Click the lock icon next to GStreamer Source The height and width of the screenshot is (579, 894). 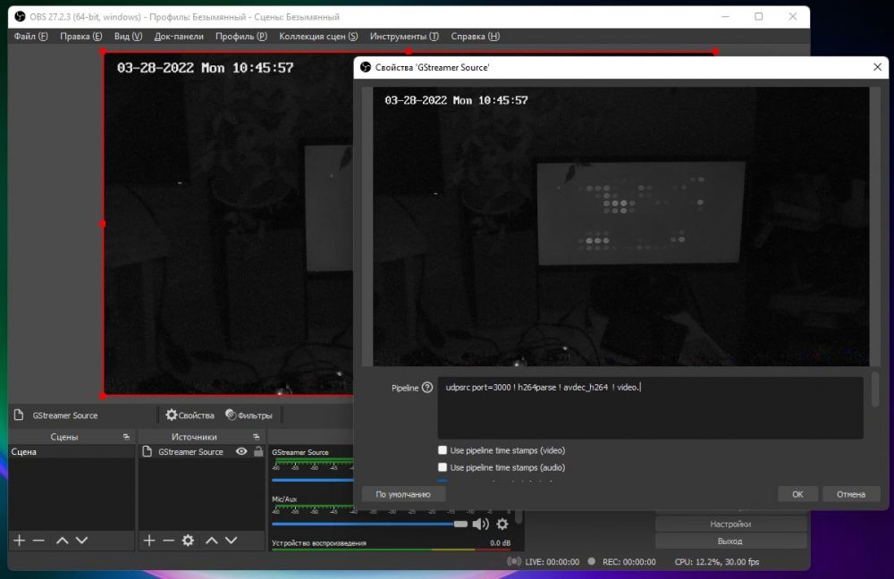click(x=259, y=451)
